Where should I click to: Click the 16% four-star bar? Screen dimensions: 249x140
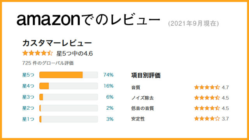pyautogui.click(x=68, y=86)
